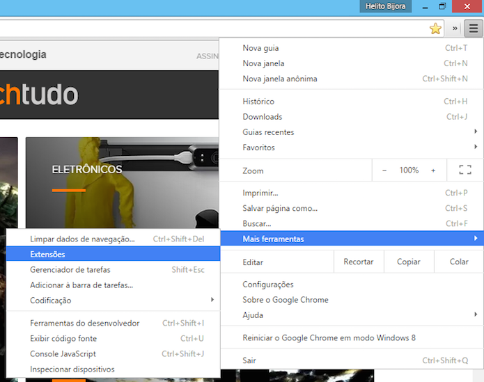Open Downloads menu entry
484x382 pixels.
(x=351, y=117)
